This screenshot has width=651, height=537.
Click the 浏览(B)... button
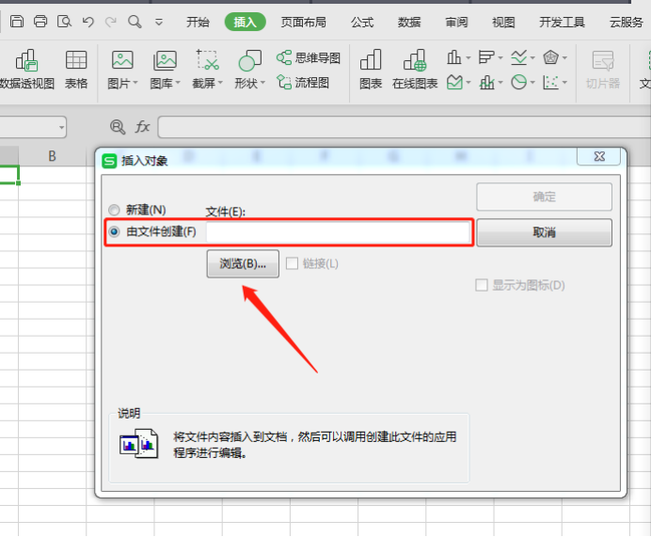(x=243, y=263)
